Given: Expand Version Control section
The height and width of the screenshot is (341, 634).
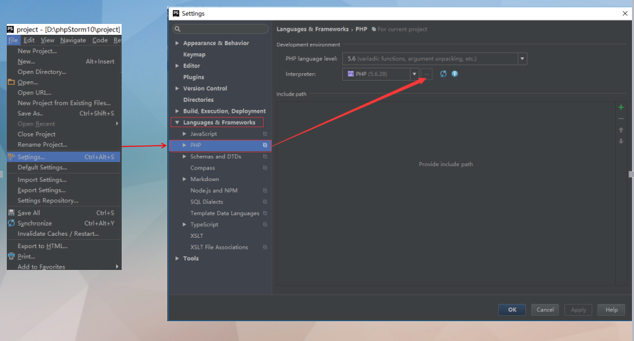Looking at the screenshot, I should coord(177,88).
